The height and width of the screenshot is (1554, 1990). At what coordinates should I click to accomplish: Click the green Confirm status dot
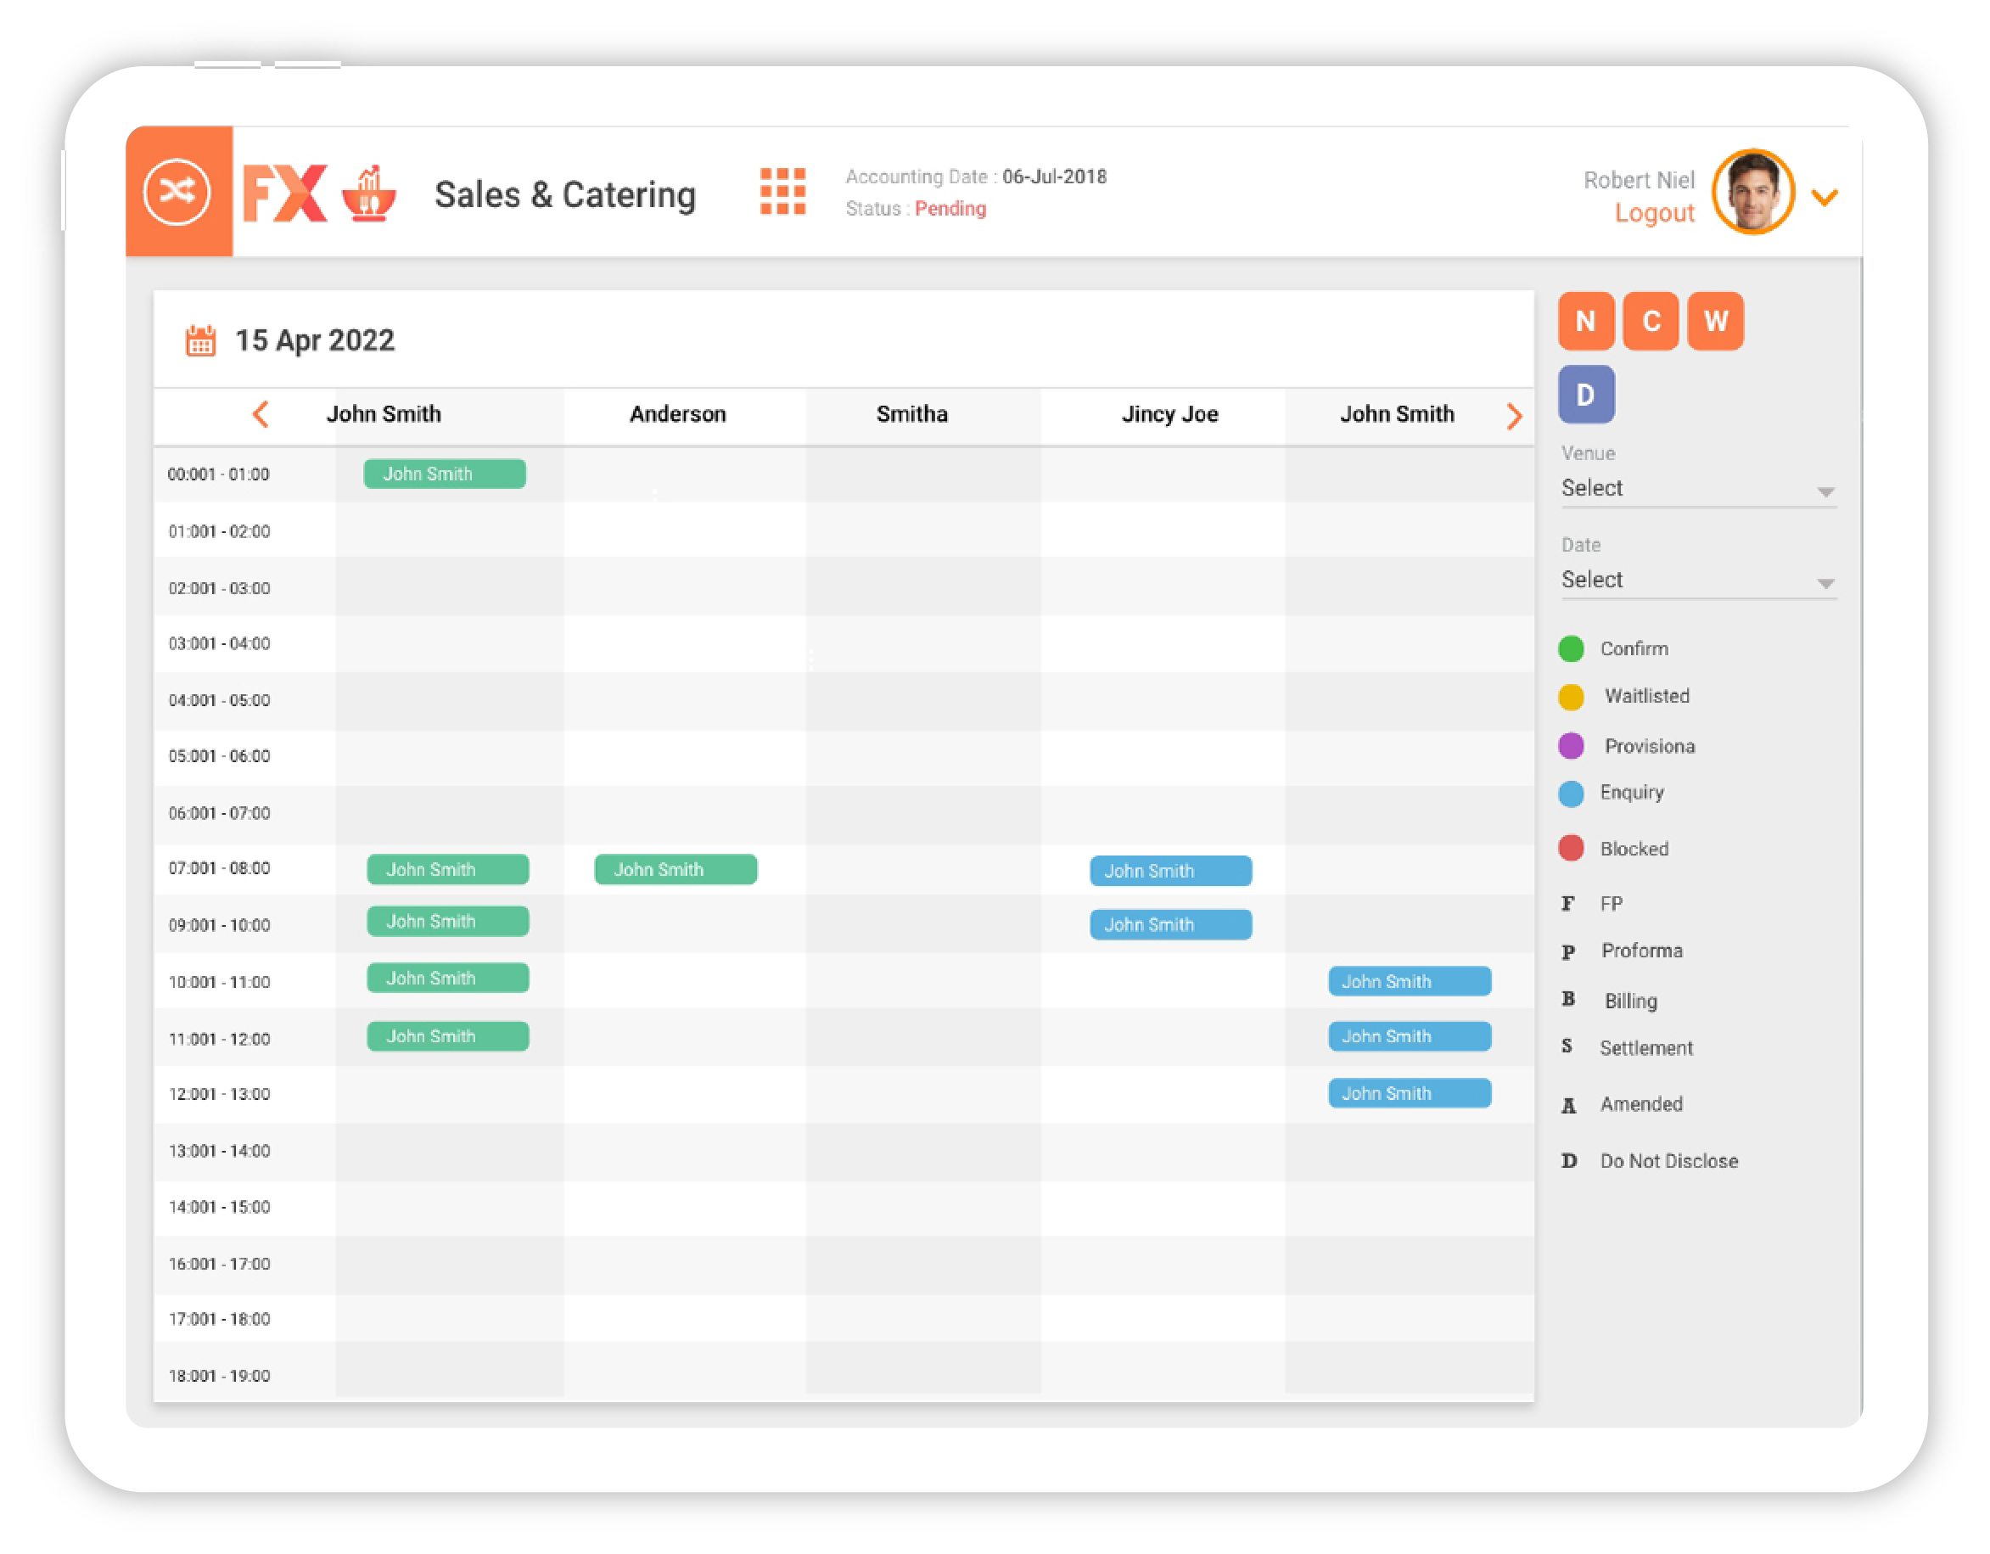[1571, 649]
